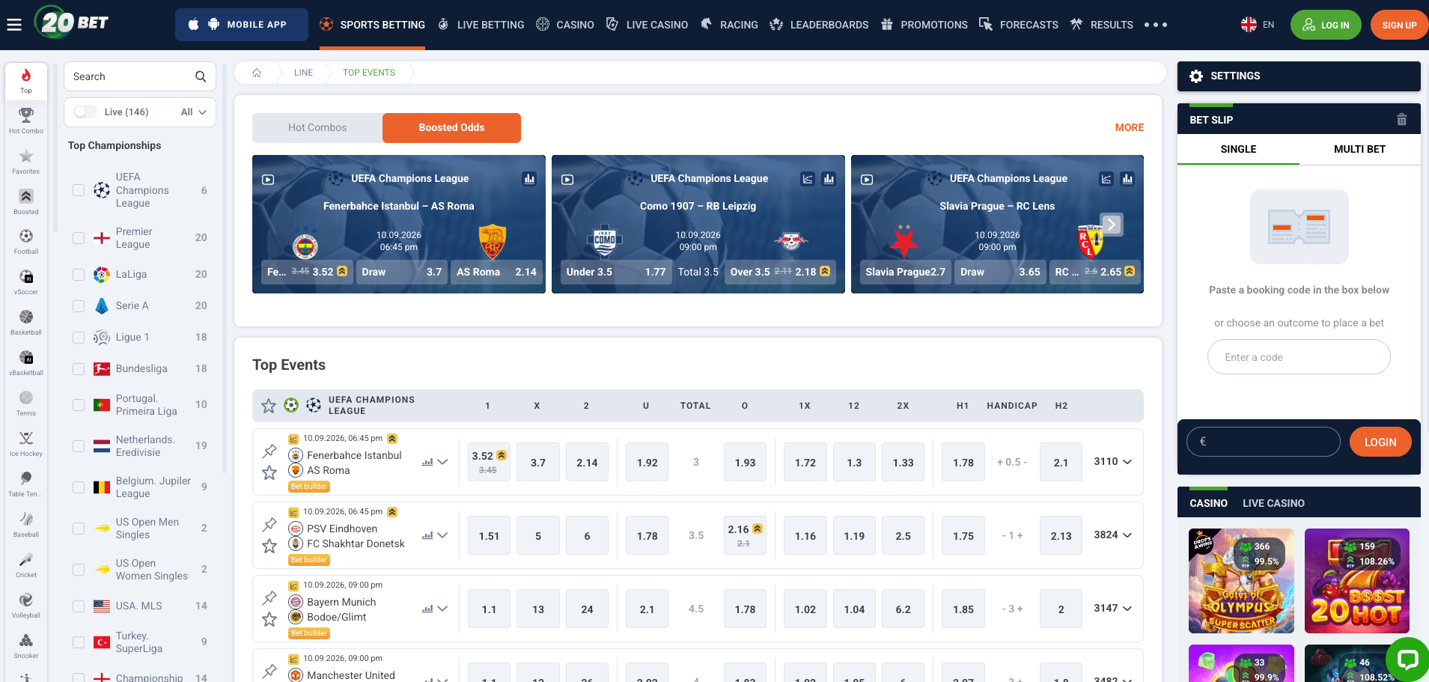
Task: Switch to Live Casino tab in side panel
Action: (x=1273, y=504)
